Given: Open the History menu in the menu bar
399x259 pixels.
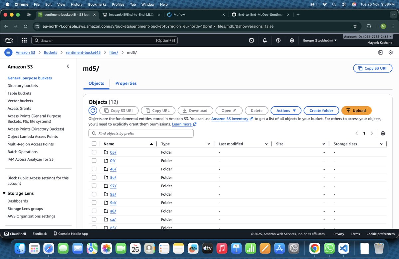Looking at the screenshot, I should [76, 4].
